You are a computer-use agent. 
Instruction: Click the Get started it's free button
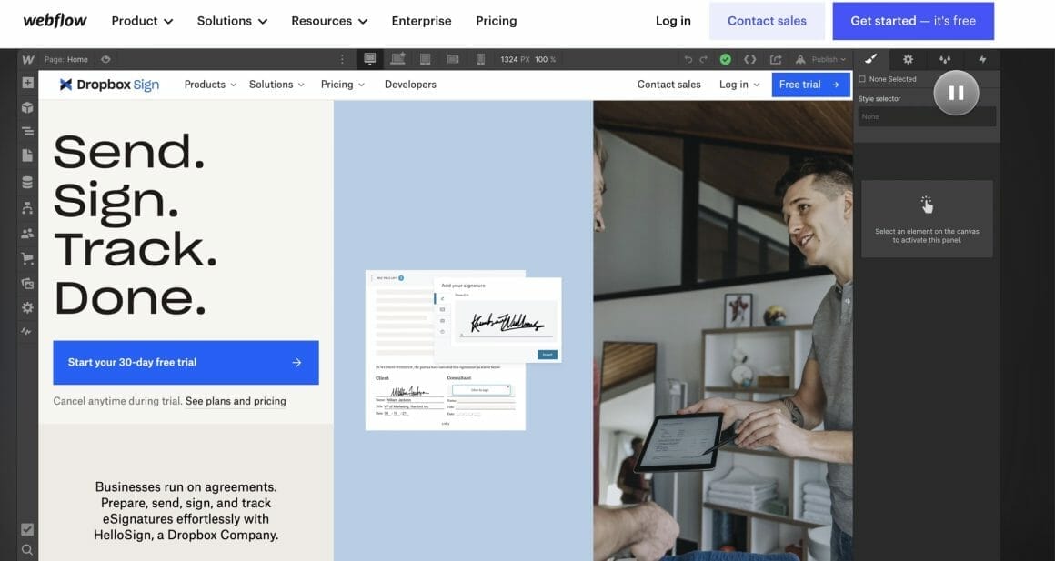coord(912,21)
